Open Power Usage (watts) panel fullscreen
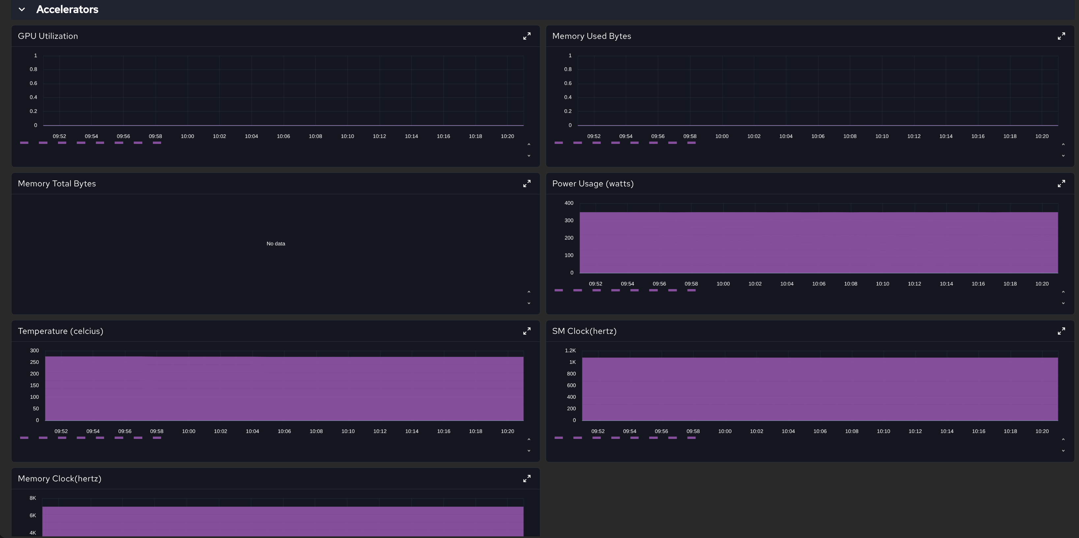The image size is (1079, 538). coord(1061,184)
